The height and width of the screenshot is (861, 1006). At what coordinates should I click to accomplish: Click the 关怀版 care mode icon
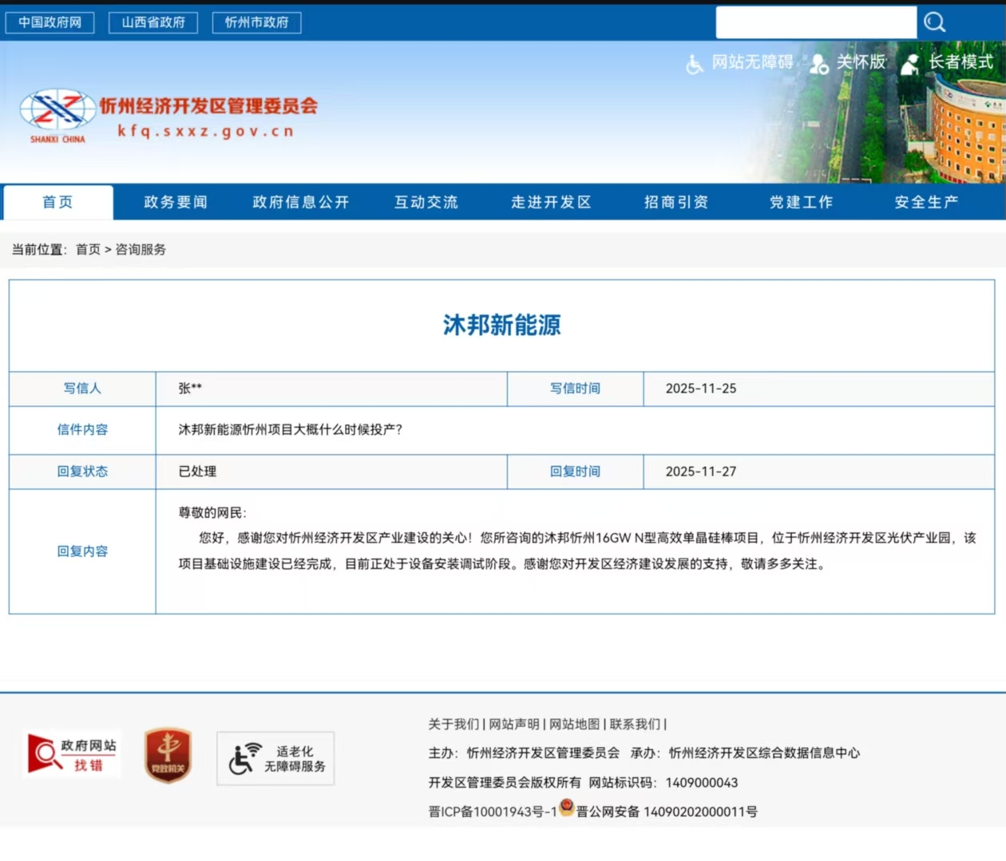pyautogui.click(x=819, y=64)
